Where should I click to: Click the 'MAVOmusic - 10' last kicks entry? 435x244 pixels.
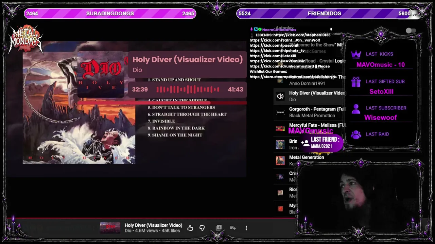click(x=381, y=65)
